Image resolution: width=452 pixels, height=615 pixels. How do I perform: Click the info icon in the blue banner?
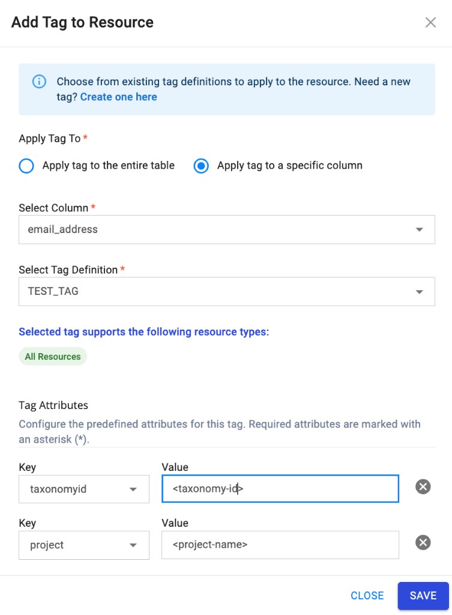click(38, 80)
